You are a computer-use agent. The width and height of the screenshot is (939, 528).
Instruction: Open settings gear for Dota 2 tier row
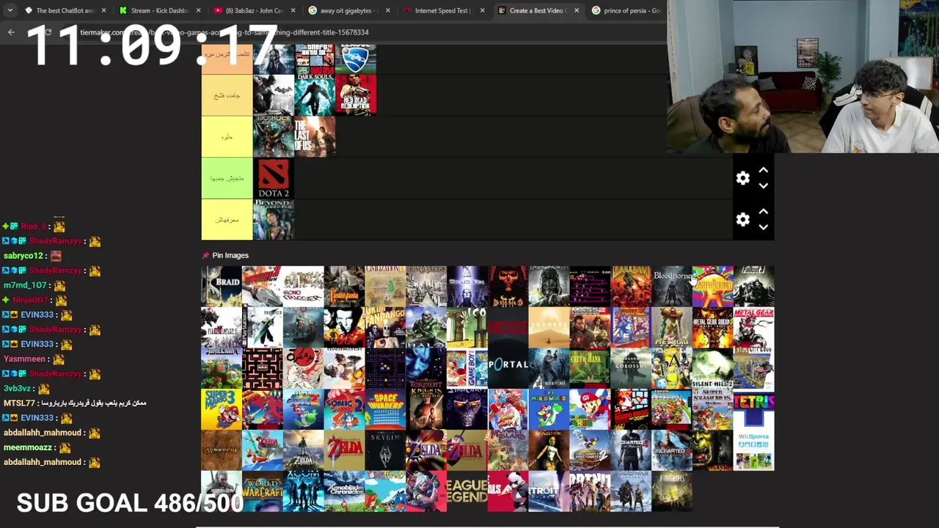pyautogui.click(x=743, y=178)
